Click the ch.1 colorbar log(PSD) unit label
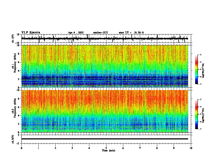Viewport: 215px width, 166px height. pos(203,71)
